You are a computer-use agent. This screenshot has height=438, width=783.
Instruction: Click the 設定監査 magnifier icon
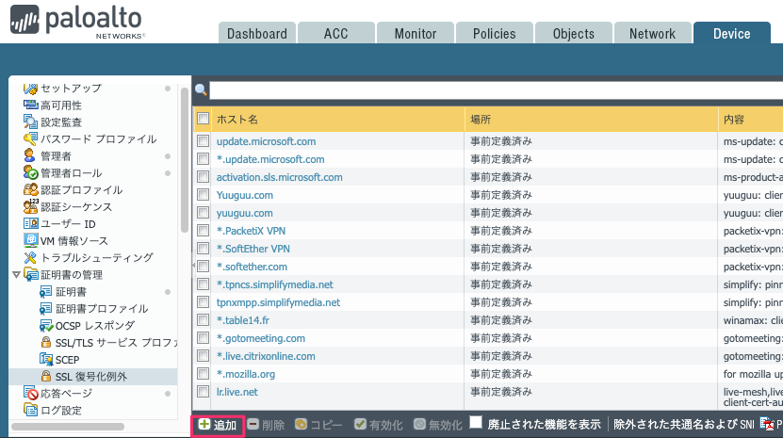pyautogui.click(x=30, y=122)
